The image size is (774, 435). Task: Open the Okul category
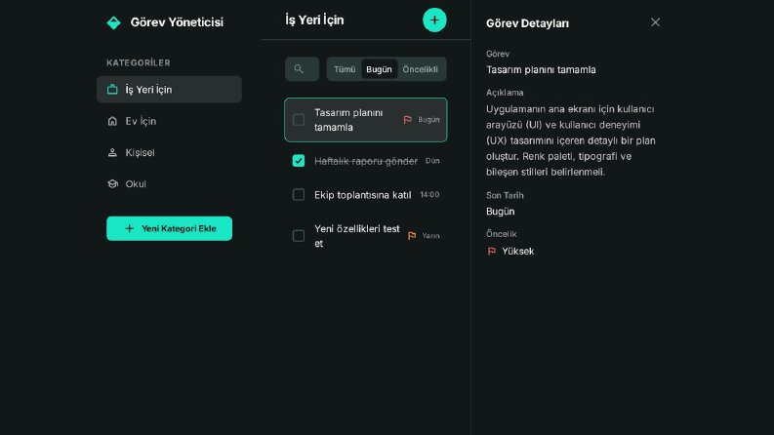[169, 183]
